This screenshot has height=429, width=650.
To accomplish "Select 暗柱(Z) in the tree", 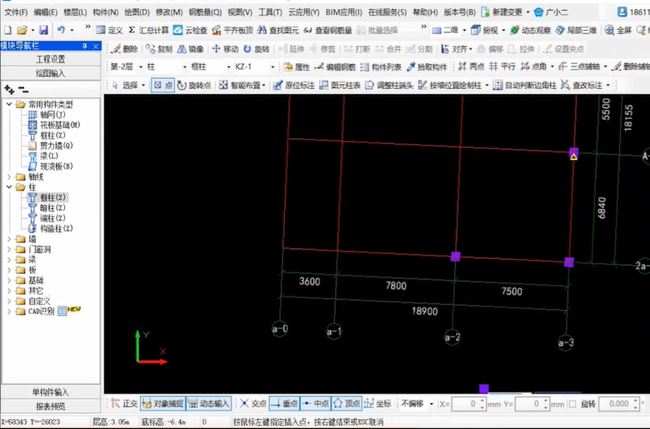I will click(52, 208).
